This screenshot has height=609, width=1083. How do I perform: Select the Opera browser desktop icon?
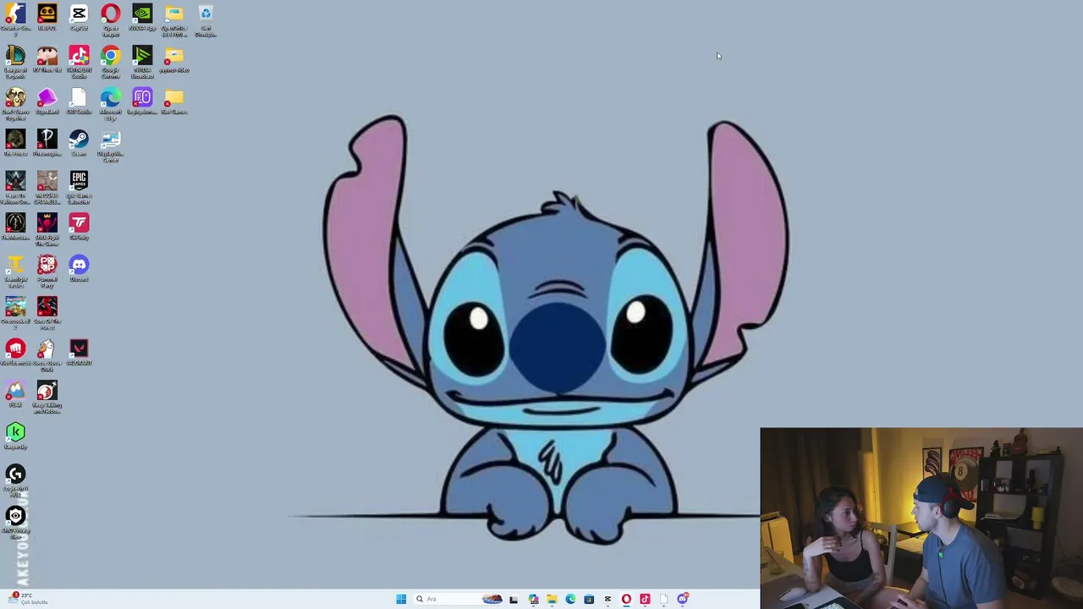111,20
